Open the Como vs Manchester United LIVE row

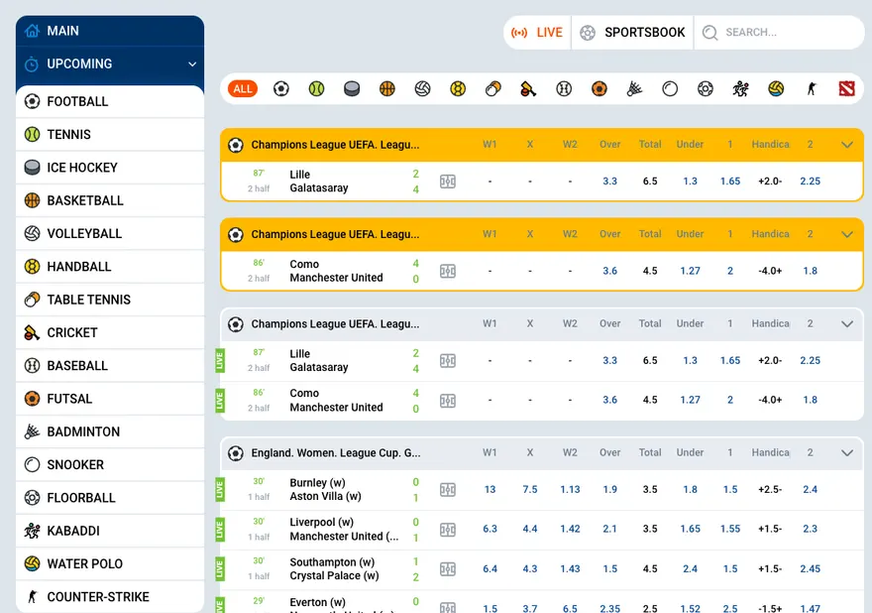point(542,401)
